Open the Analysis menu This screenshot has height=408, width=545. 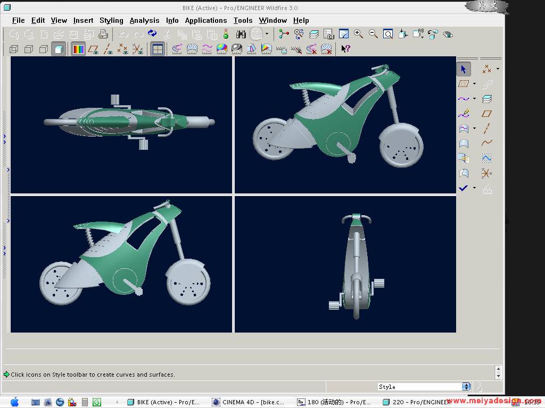click(144, 21)
